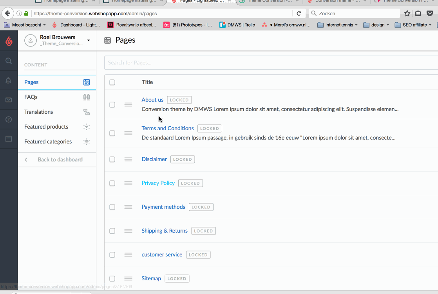Open the customer service page link

point(162,255)
